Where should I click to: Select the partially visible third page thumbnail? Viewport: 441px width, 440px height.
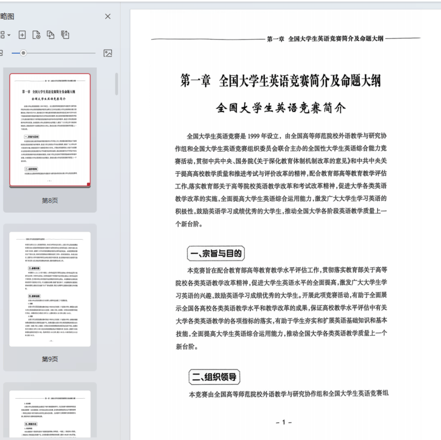point(50,413)
